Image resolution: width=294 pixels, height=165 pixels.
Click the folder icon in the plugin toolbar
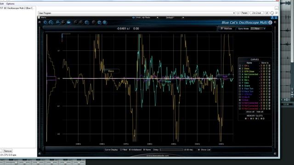[x=69, y=22]
